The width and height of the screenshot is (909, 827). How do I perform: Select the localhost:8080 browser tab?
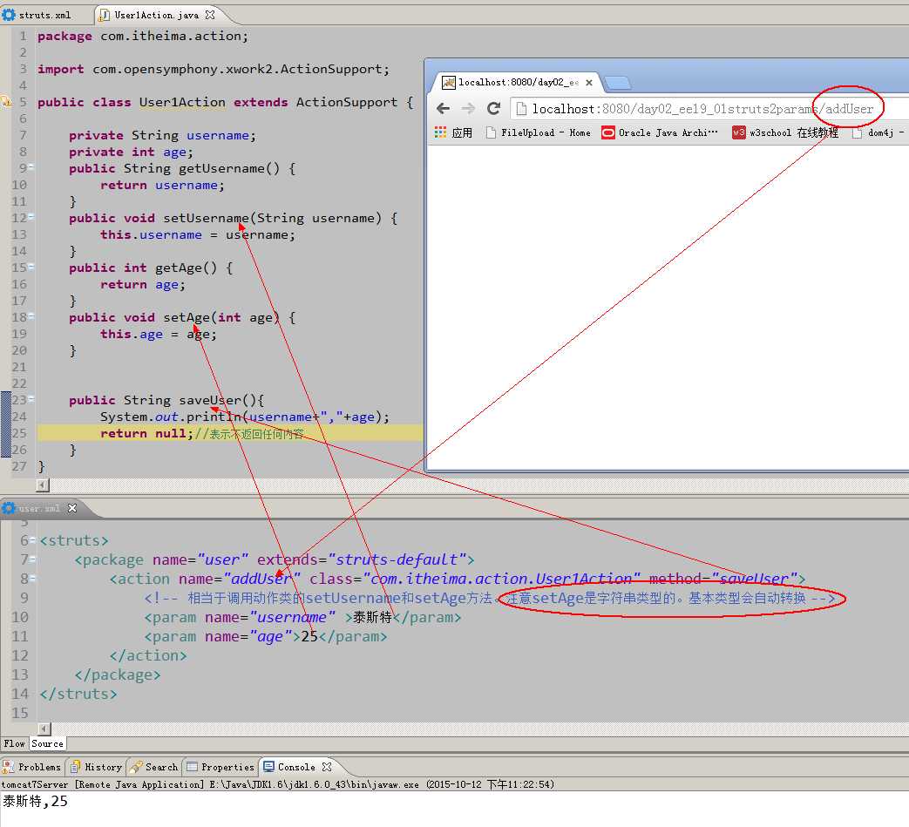518,82
